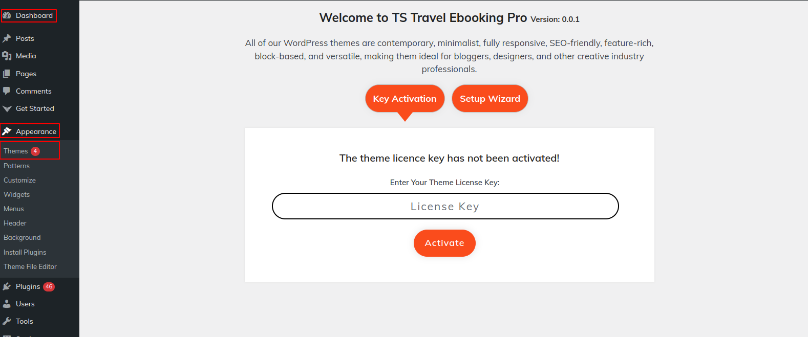Click the Plugins update count badge
808x337 pixels.
click(x=49, y=286)
